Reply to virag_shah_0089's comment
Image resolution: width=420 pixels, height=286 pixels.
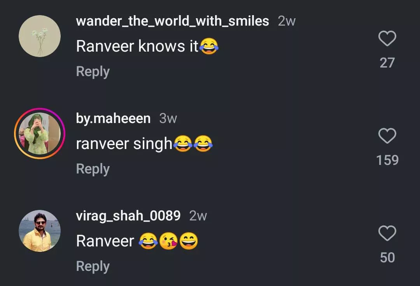(93, 266)
